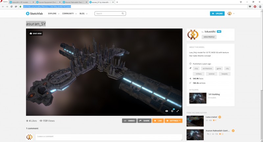
Task: Select the science tag
Action: coord(211,74)
